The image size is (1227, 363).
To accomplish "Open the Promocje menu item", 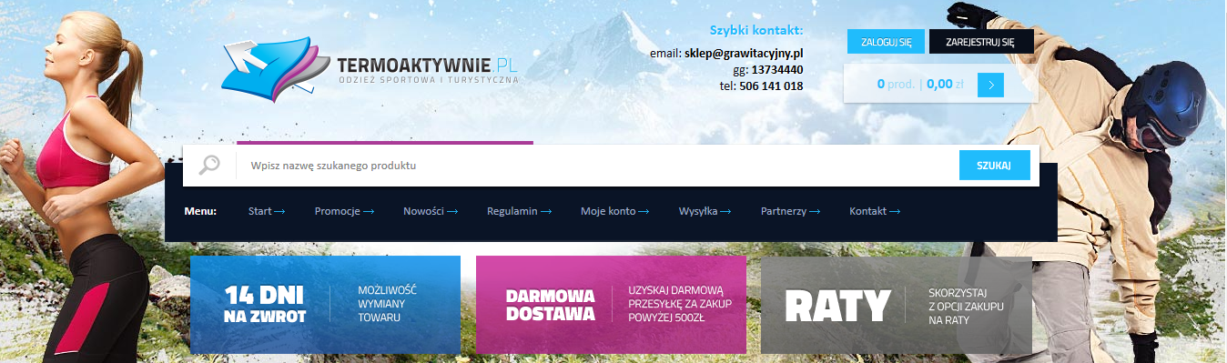I will (x=345, y=211).
